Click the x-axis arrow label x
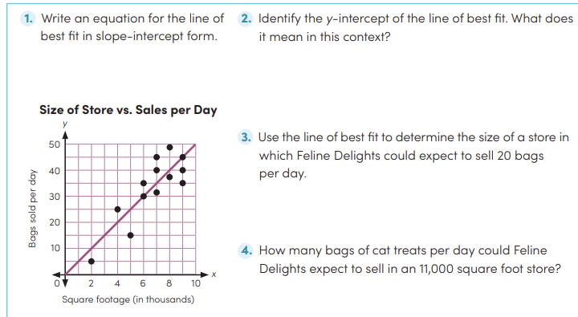 point(214,274)
